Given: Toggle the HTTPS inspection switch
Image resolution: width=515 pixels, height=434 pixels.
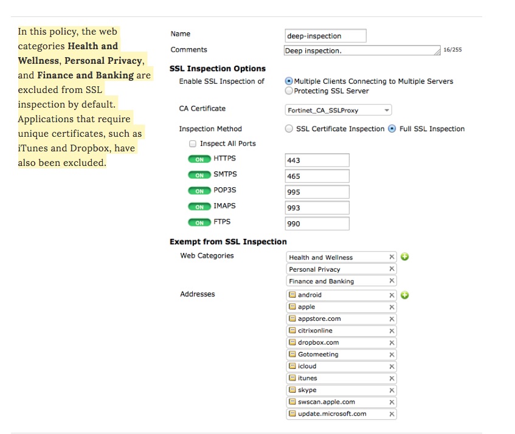Looking at the screenshot, I should point(199,159).
